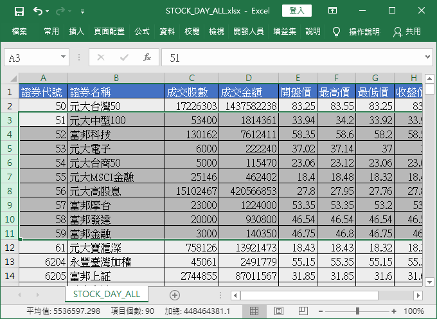The height and width of the screenshot is (319, 437).
Task: Expand the formula bar chevron
Action: pos(427,57)
